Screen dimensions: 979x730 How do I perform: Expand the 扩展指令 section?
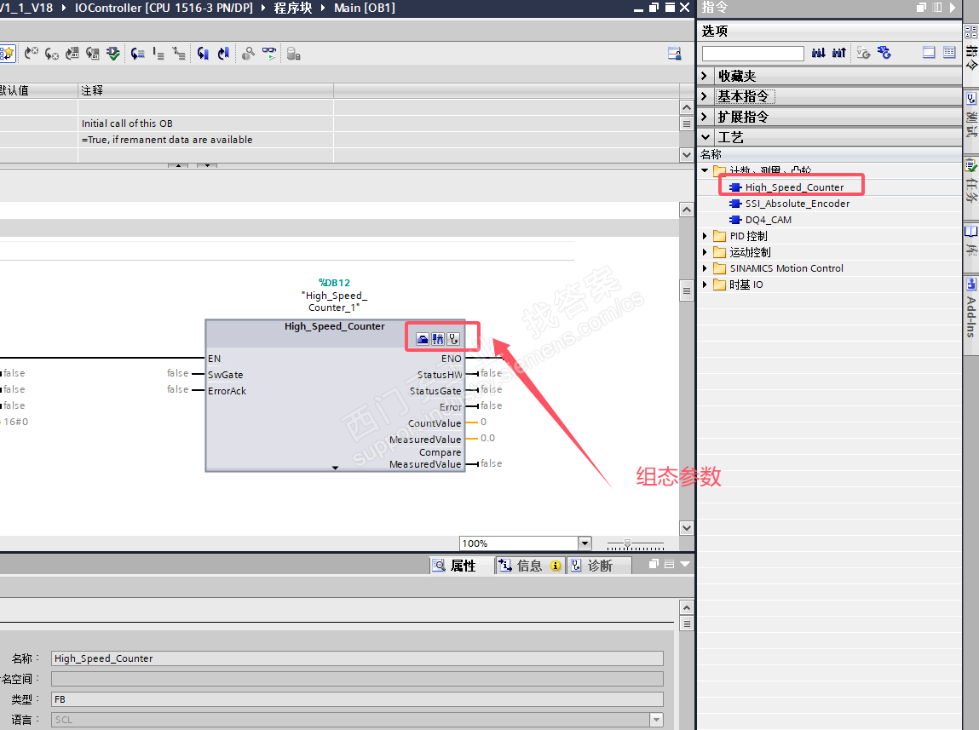pyautogui.click(x=705, y=118)
